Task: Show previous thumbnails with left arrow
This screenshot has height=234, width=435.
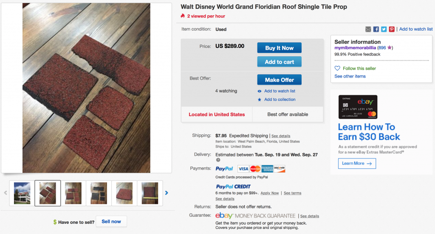Action: 6,193
